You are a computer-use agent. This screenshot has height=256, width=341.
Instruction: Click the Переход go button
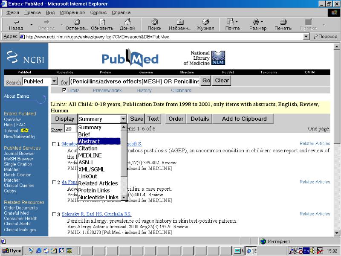point(325,37)
